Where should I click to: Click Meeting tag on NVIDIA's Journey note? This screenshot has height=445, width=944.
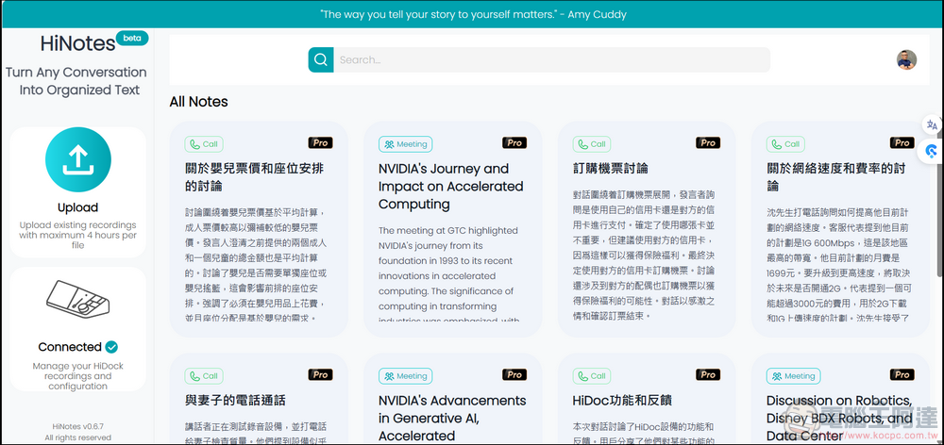405,144
